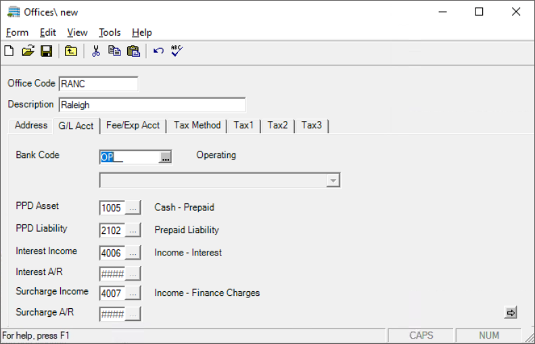Open Interest Income account lookup button
This screenshot has width=535, height=344.
tap(133, 253)
